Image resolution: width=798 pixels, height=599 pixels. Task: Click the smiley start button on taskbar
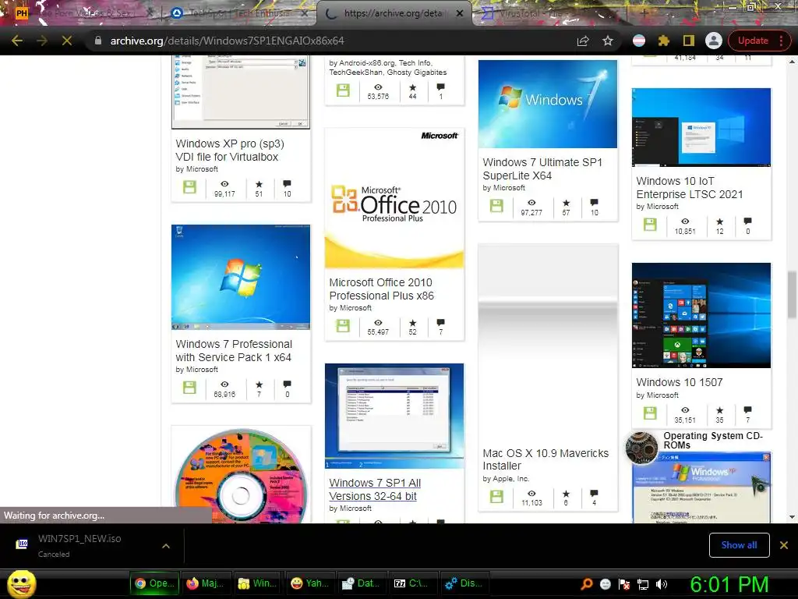[21, 583]
